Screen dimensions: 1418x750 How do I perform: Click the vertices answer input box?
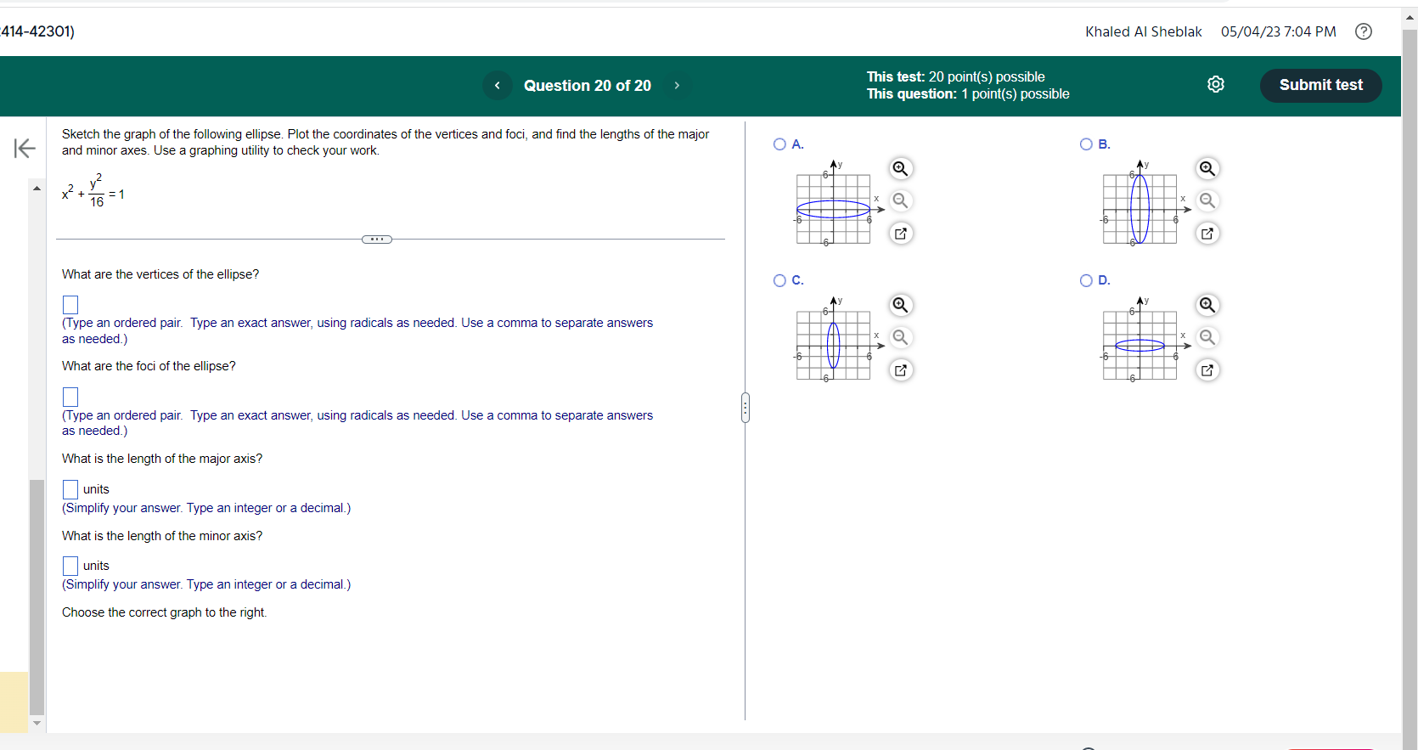[70, 305]
